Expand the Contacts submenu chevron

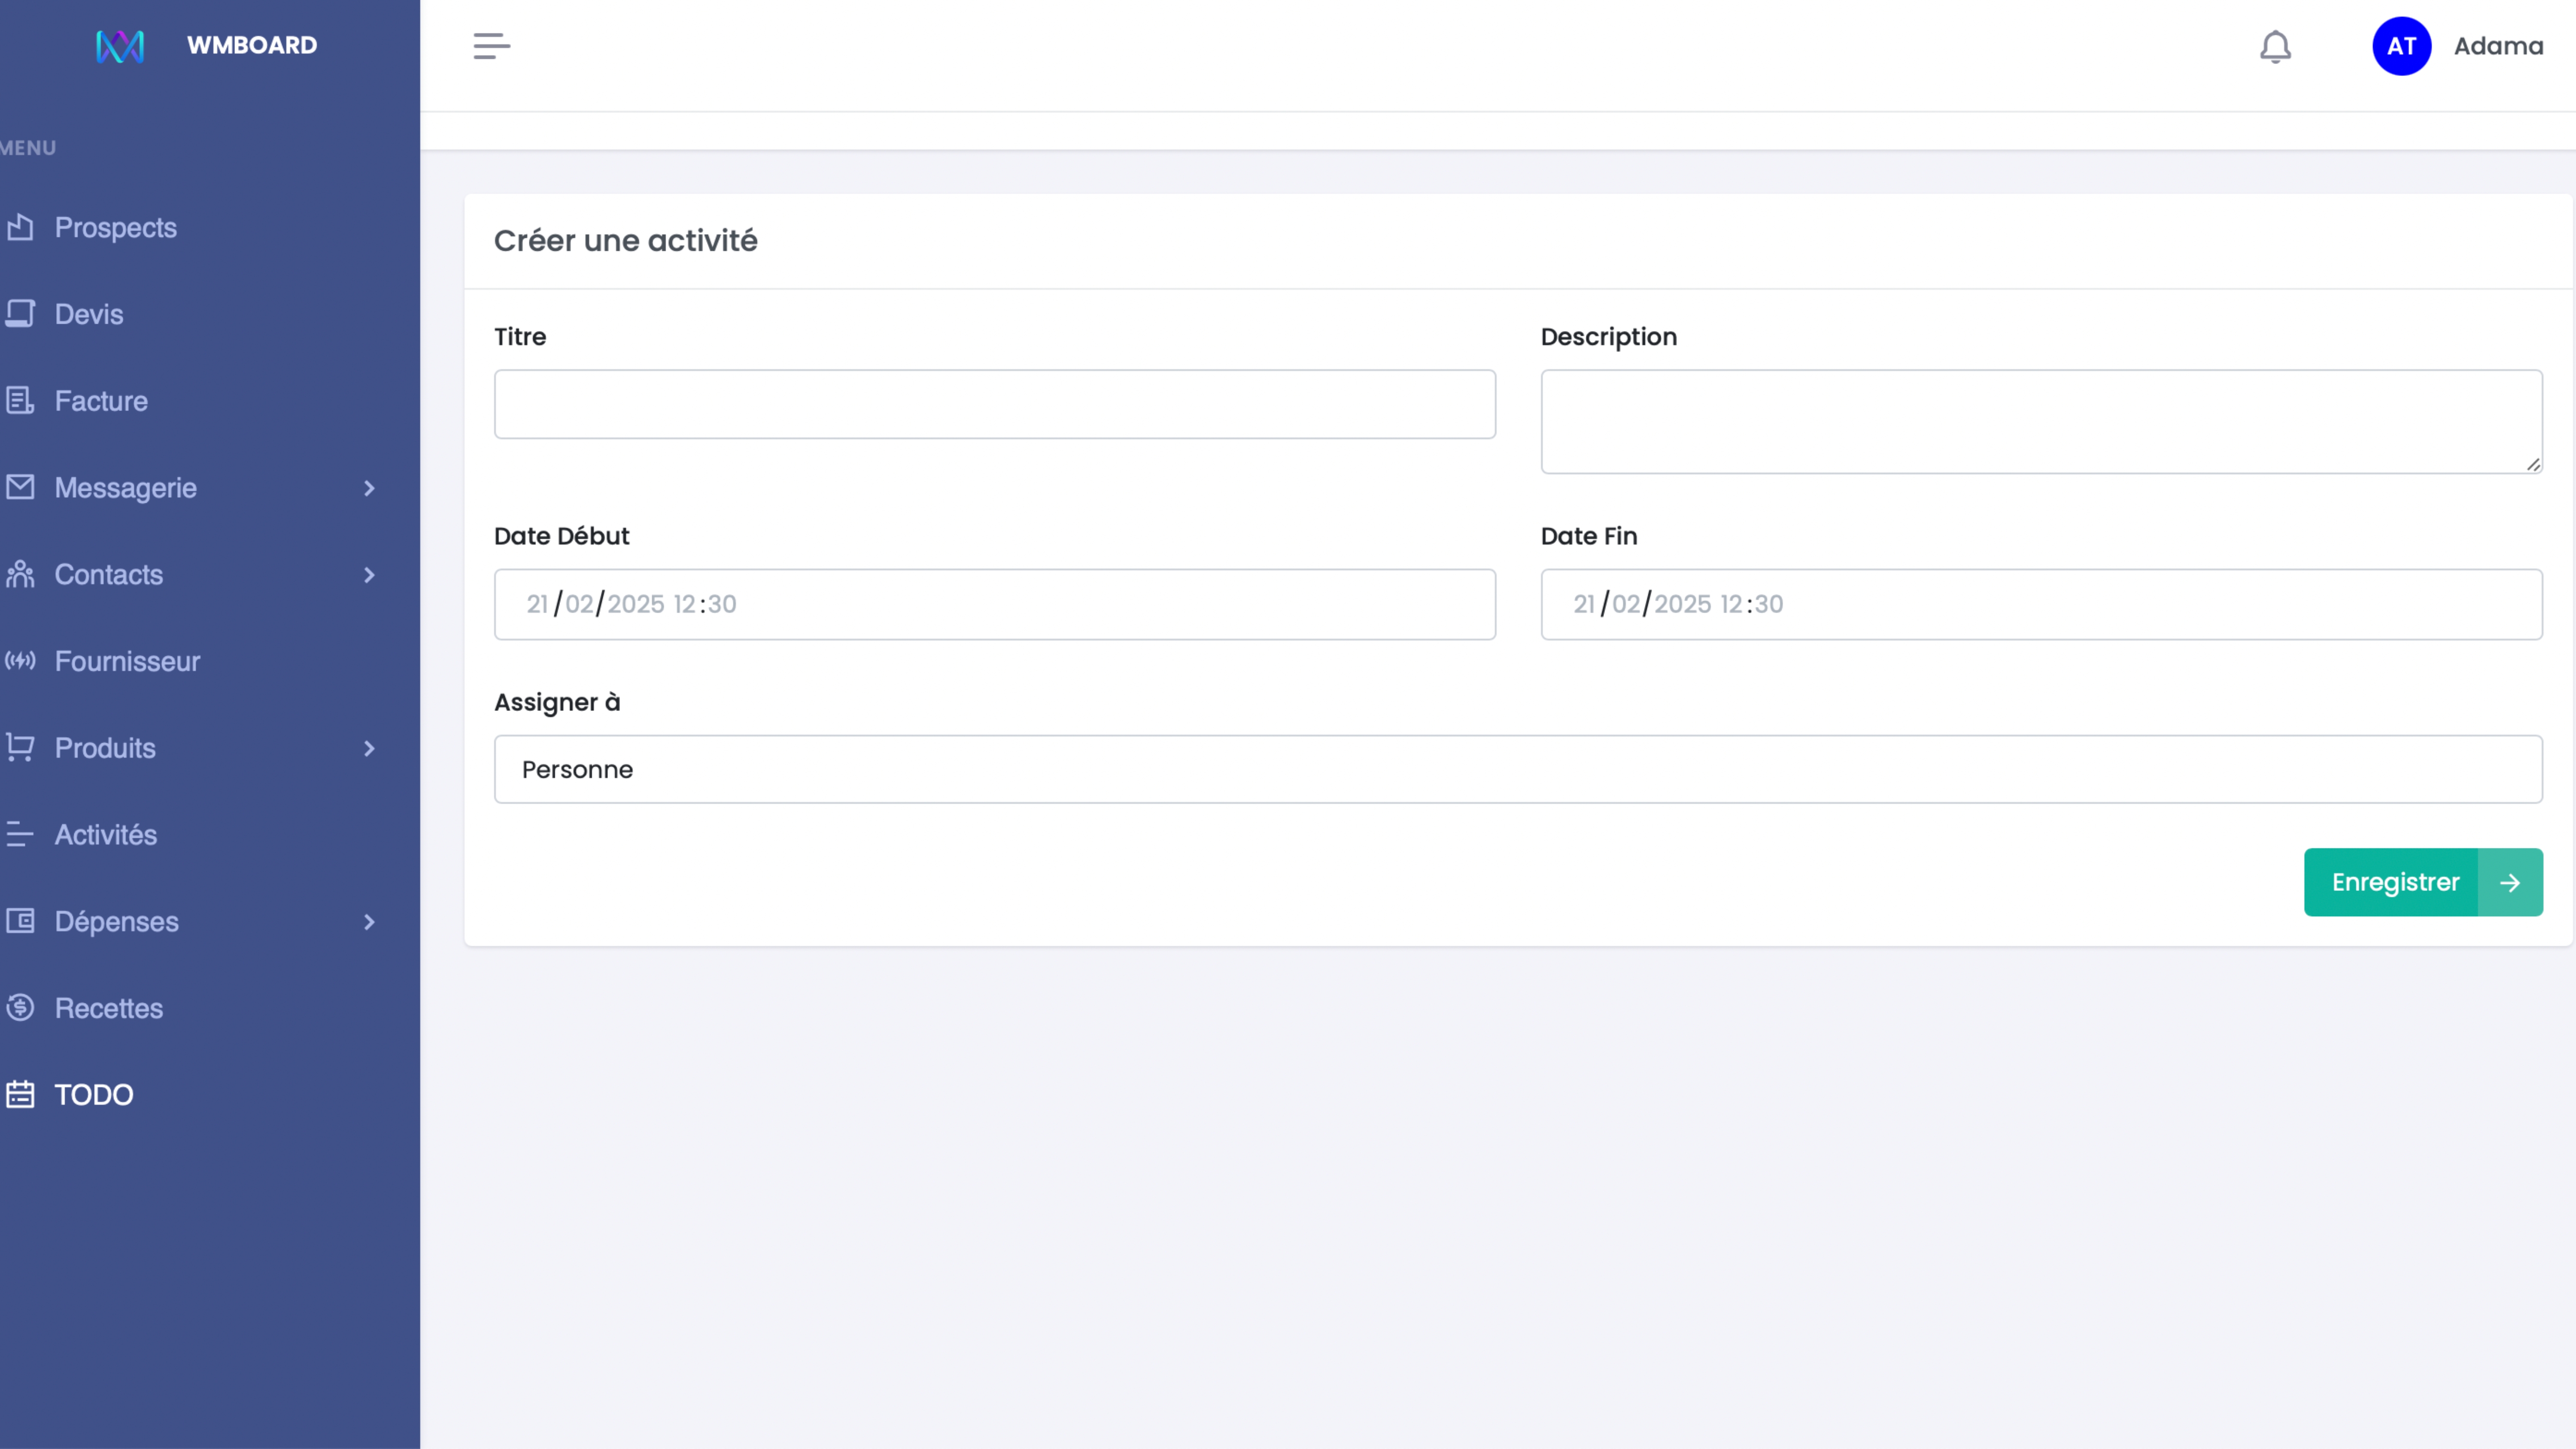point(369,575)
